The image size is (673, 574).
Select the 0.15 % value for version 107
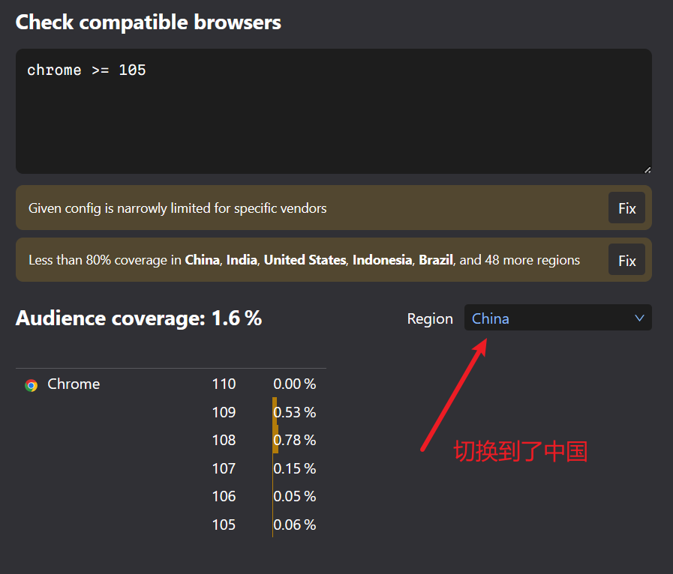294,468
